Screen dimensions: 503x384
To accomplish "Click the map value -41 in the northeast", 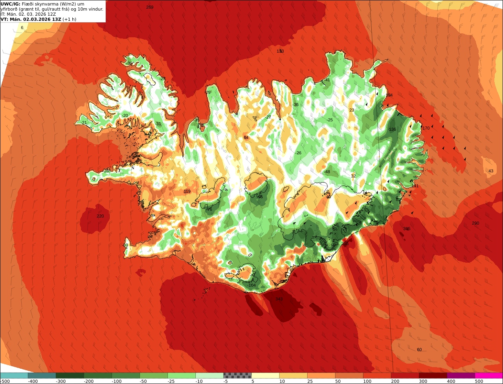I will tap(327, 80).
